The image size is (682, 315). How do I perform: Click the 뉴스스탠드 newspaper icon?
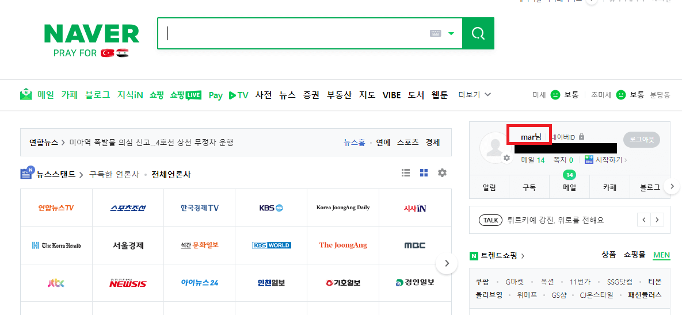[28, 172]
